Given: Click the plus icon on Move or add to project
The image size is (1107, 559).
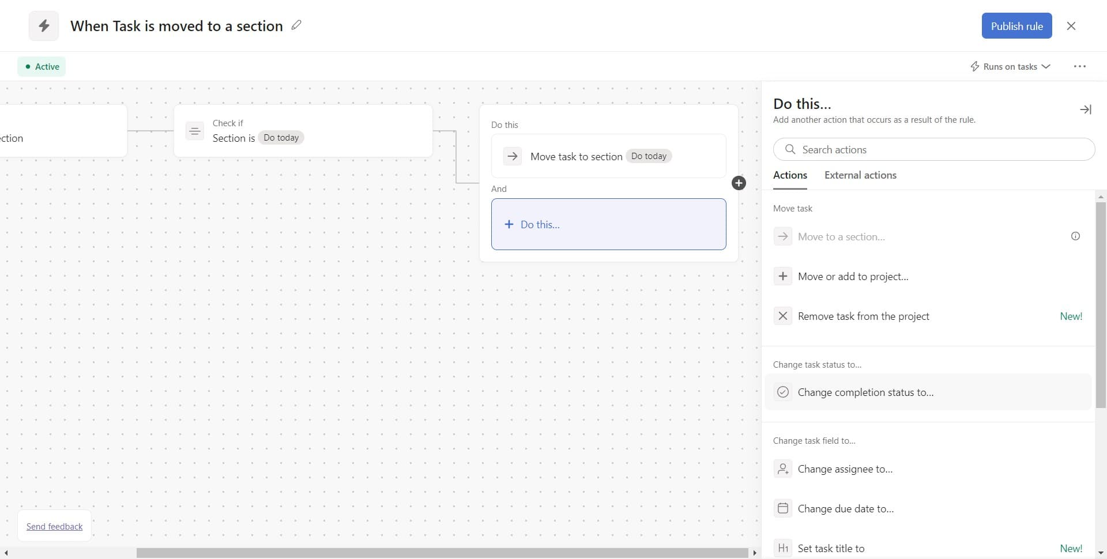Looking at the screenshot, I should pyautogui.click(x=782, y=276).
